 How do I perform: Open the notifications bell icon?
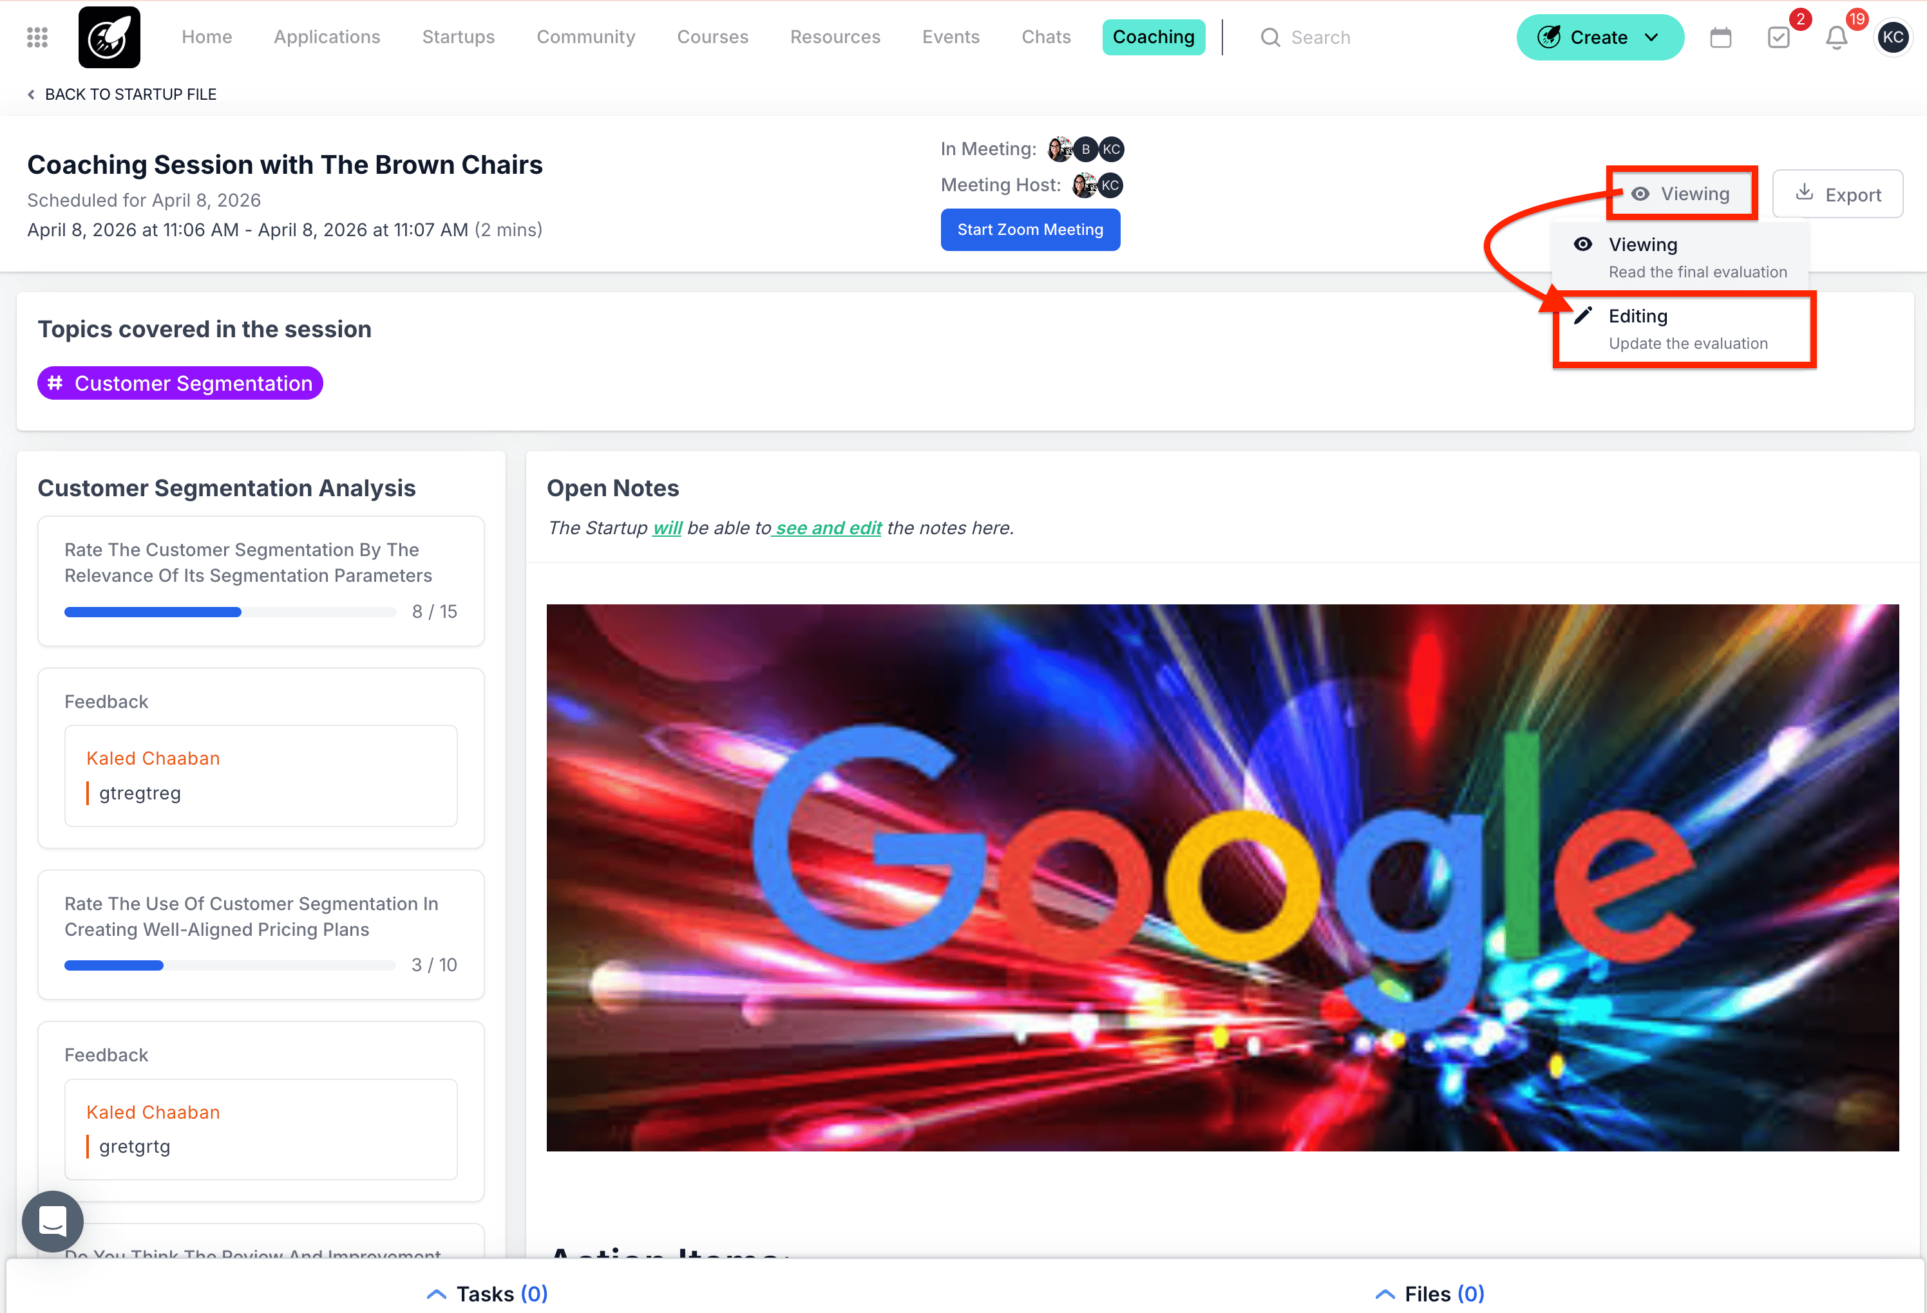click(x=1836, y=38)
